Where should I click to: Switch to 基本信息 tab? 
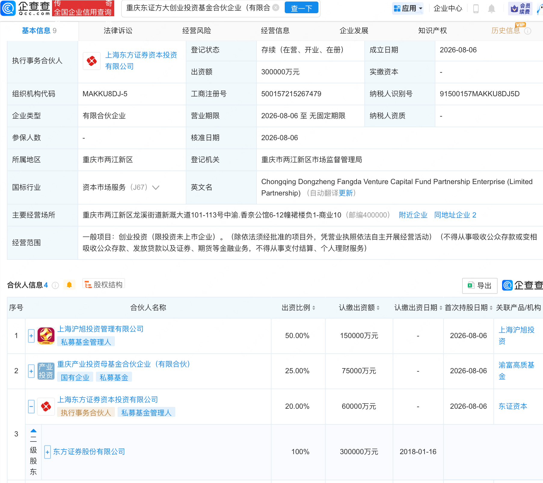click(39, 31)
